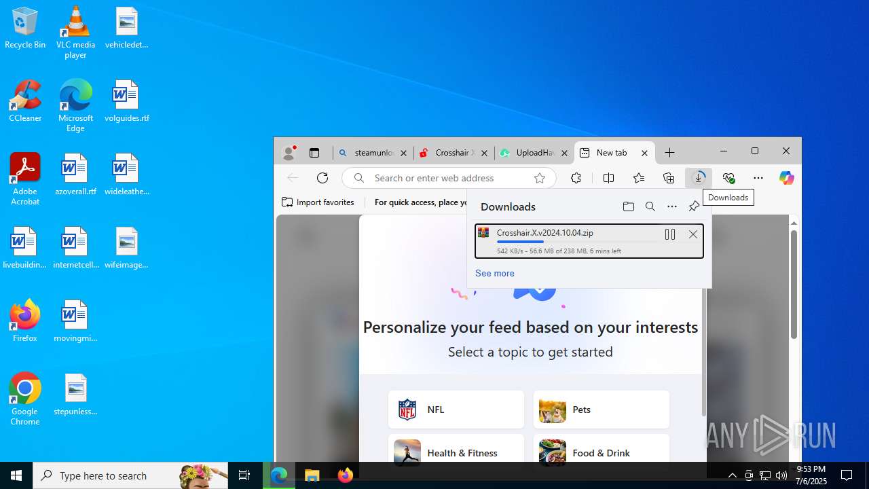The height and width of the screenshot is (489, 869).
Task: Select wifeimage... file on desktop
Action: [x=126, y=249]
